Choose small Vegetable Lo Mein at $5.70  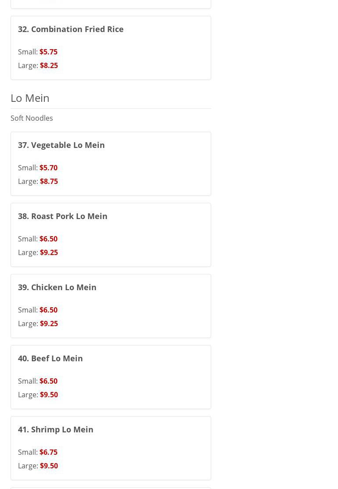pos(48,168)
